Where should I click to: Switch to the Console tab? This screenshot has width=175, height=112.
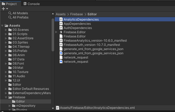(x=32, y=4)
